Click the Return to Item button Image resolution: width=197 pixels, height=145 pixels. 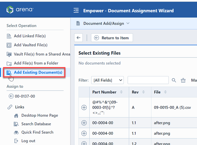click(112, 38)
